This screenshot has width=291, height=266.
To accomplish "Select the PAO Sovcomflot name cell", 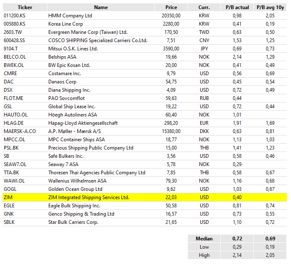I will (101, 98).
